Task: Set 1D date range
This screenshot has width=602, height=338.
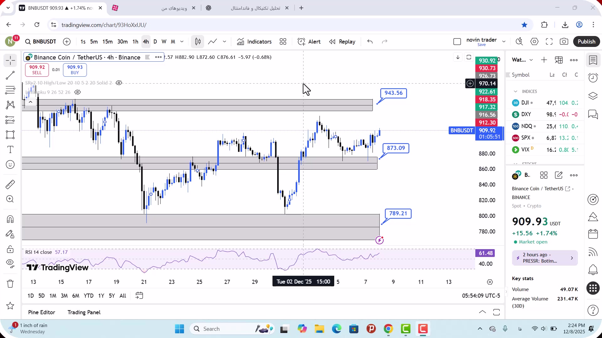Action: (31, 296)
